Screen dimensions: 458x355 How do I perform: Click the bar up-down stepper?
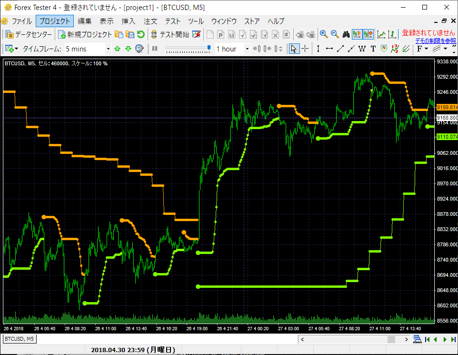click(x=278, y=49)
